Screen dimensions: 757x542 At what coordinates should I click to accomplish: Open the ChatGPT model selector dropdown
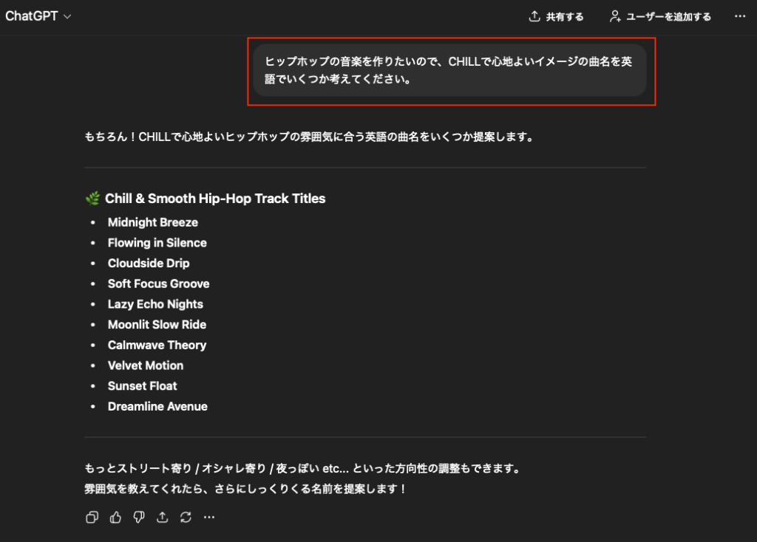pyautogui.click(x=38, y=16)
